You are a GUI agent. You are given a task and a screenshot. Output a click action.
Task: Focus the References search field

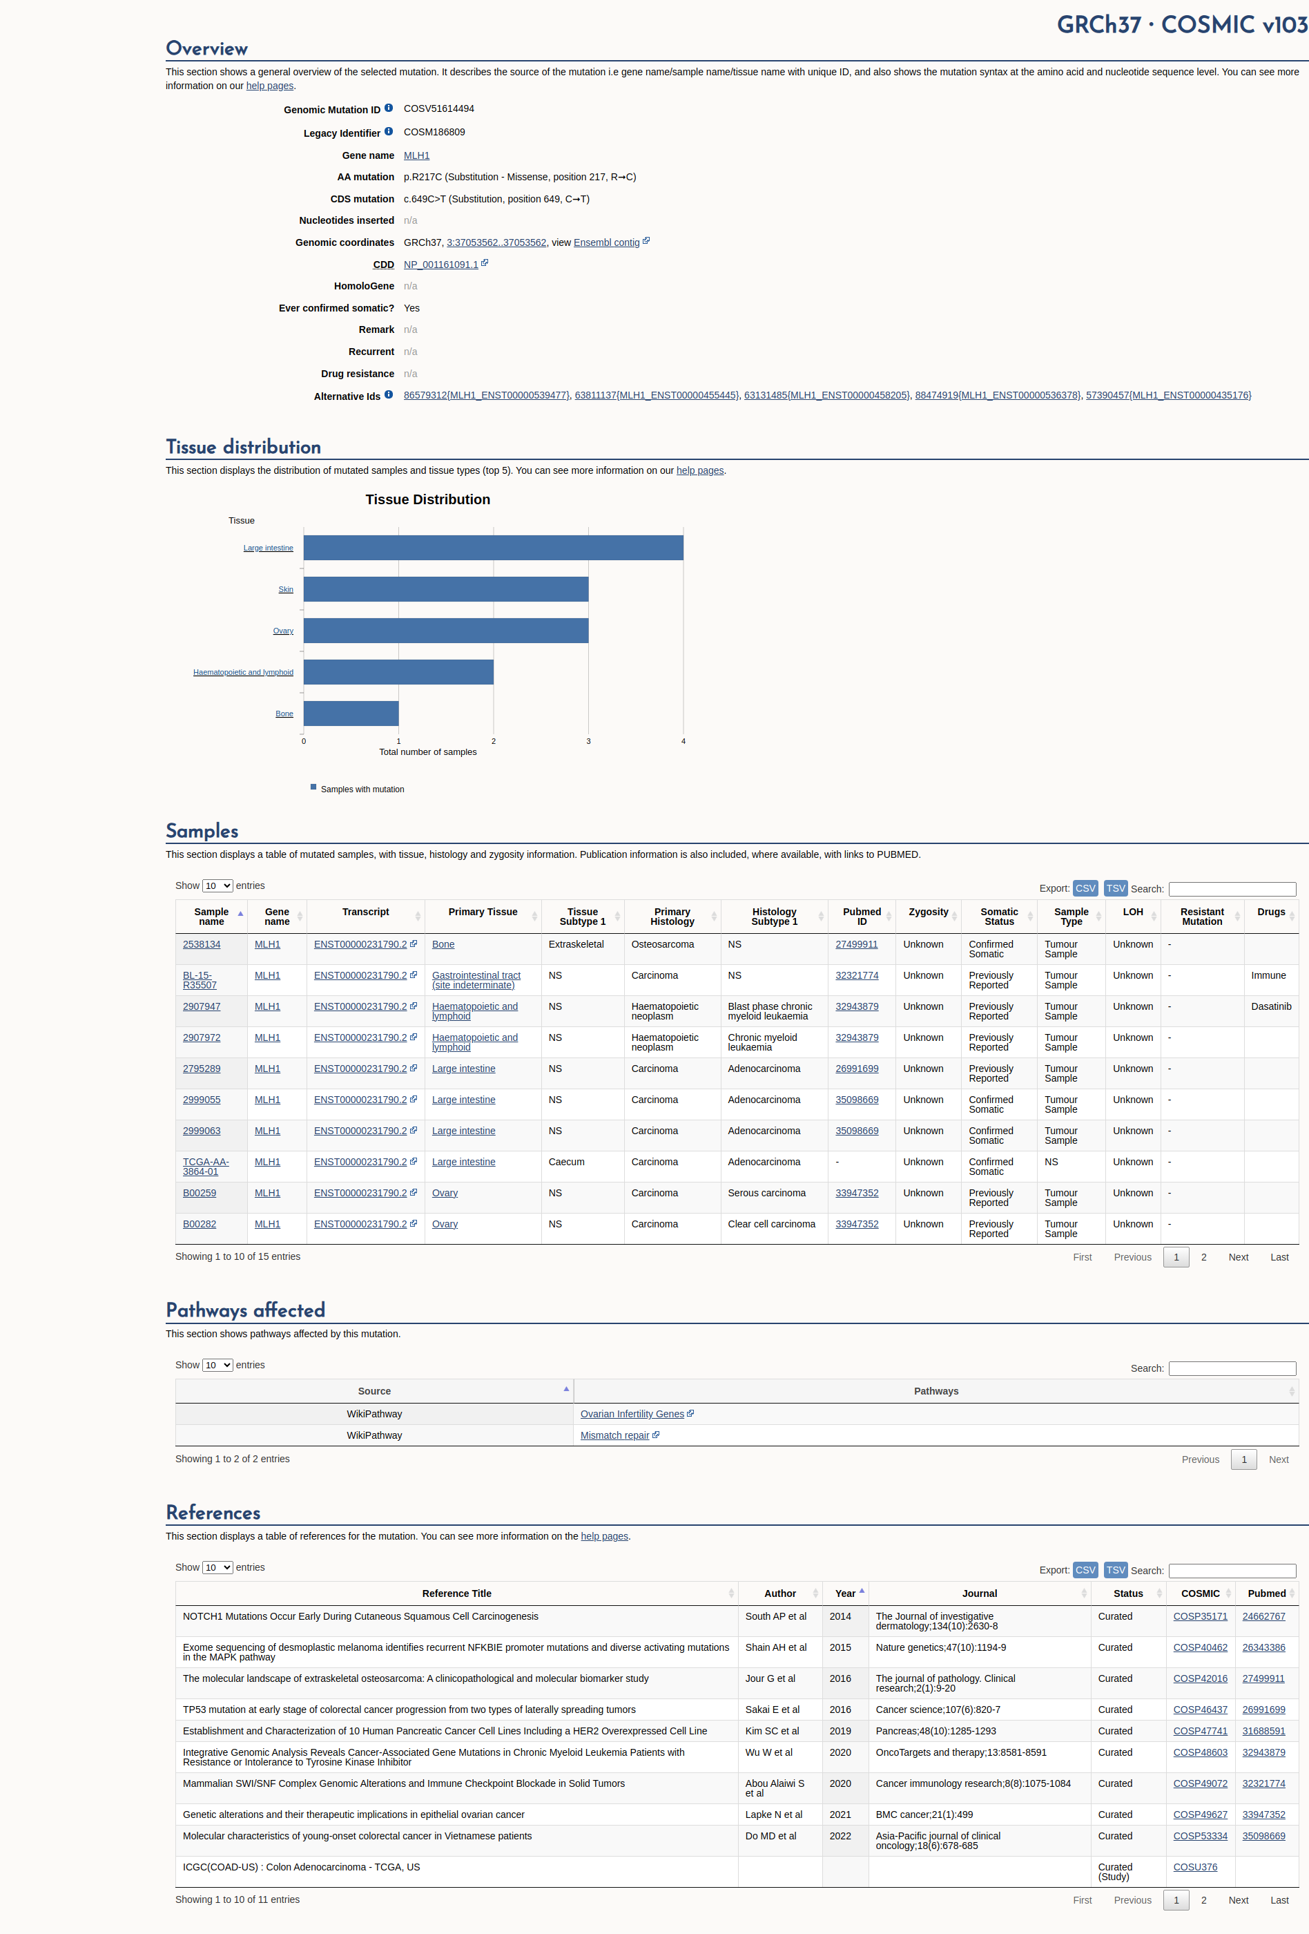pyautogui.click(x=1232, y=1570)
